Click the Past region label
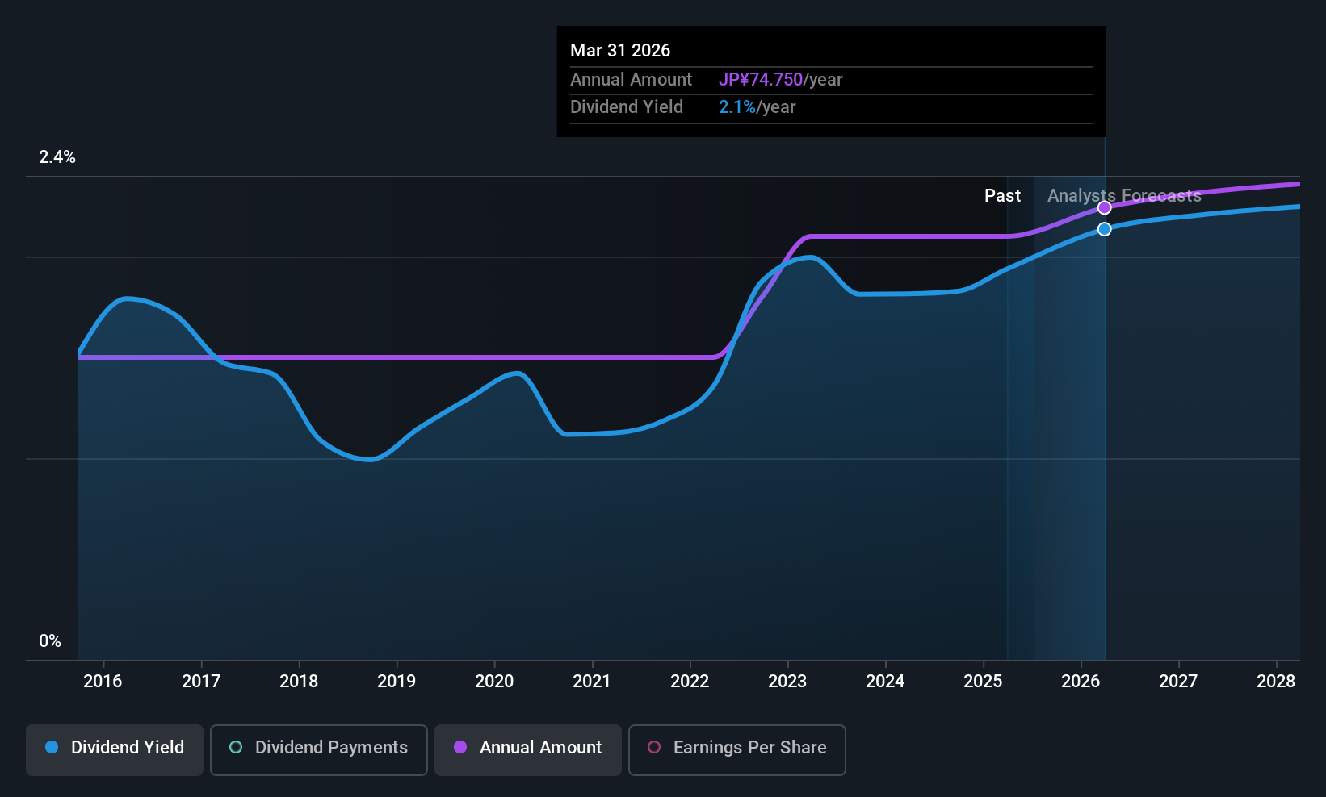The image size is (1326, 797). (1002, 196)
